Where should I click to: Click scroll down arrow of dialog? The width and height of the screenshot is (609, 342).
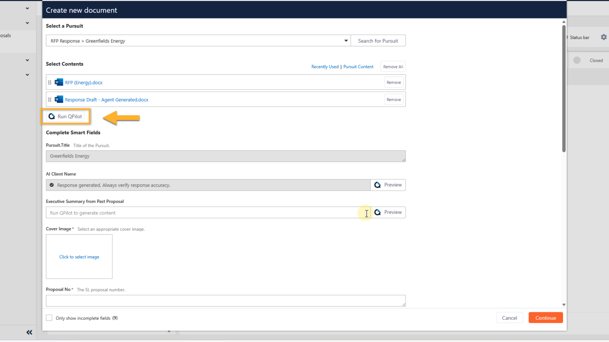pos(564,305)
